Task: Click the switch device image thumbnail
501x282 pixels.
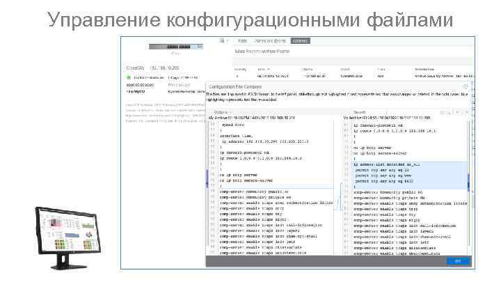Action: (176, 47)
